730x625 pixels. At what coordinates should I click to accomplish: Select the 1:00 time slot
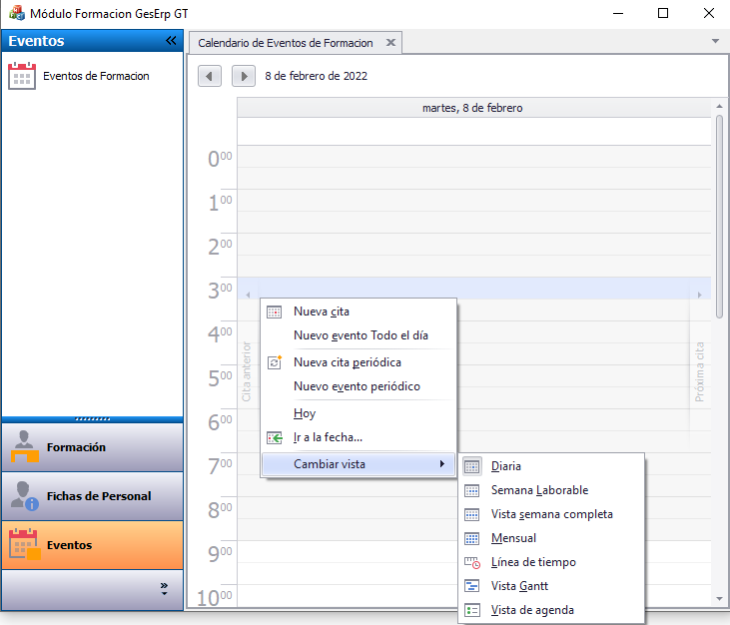pyautogui.click(x=473, y=201)
